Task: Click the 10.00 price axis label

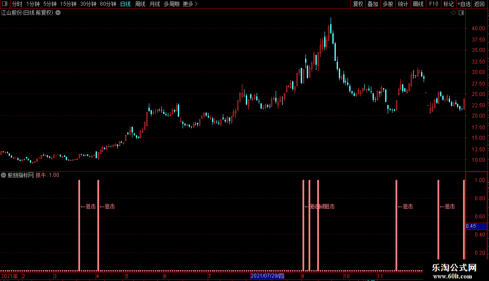Action: pos(478,160)
